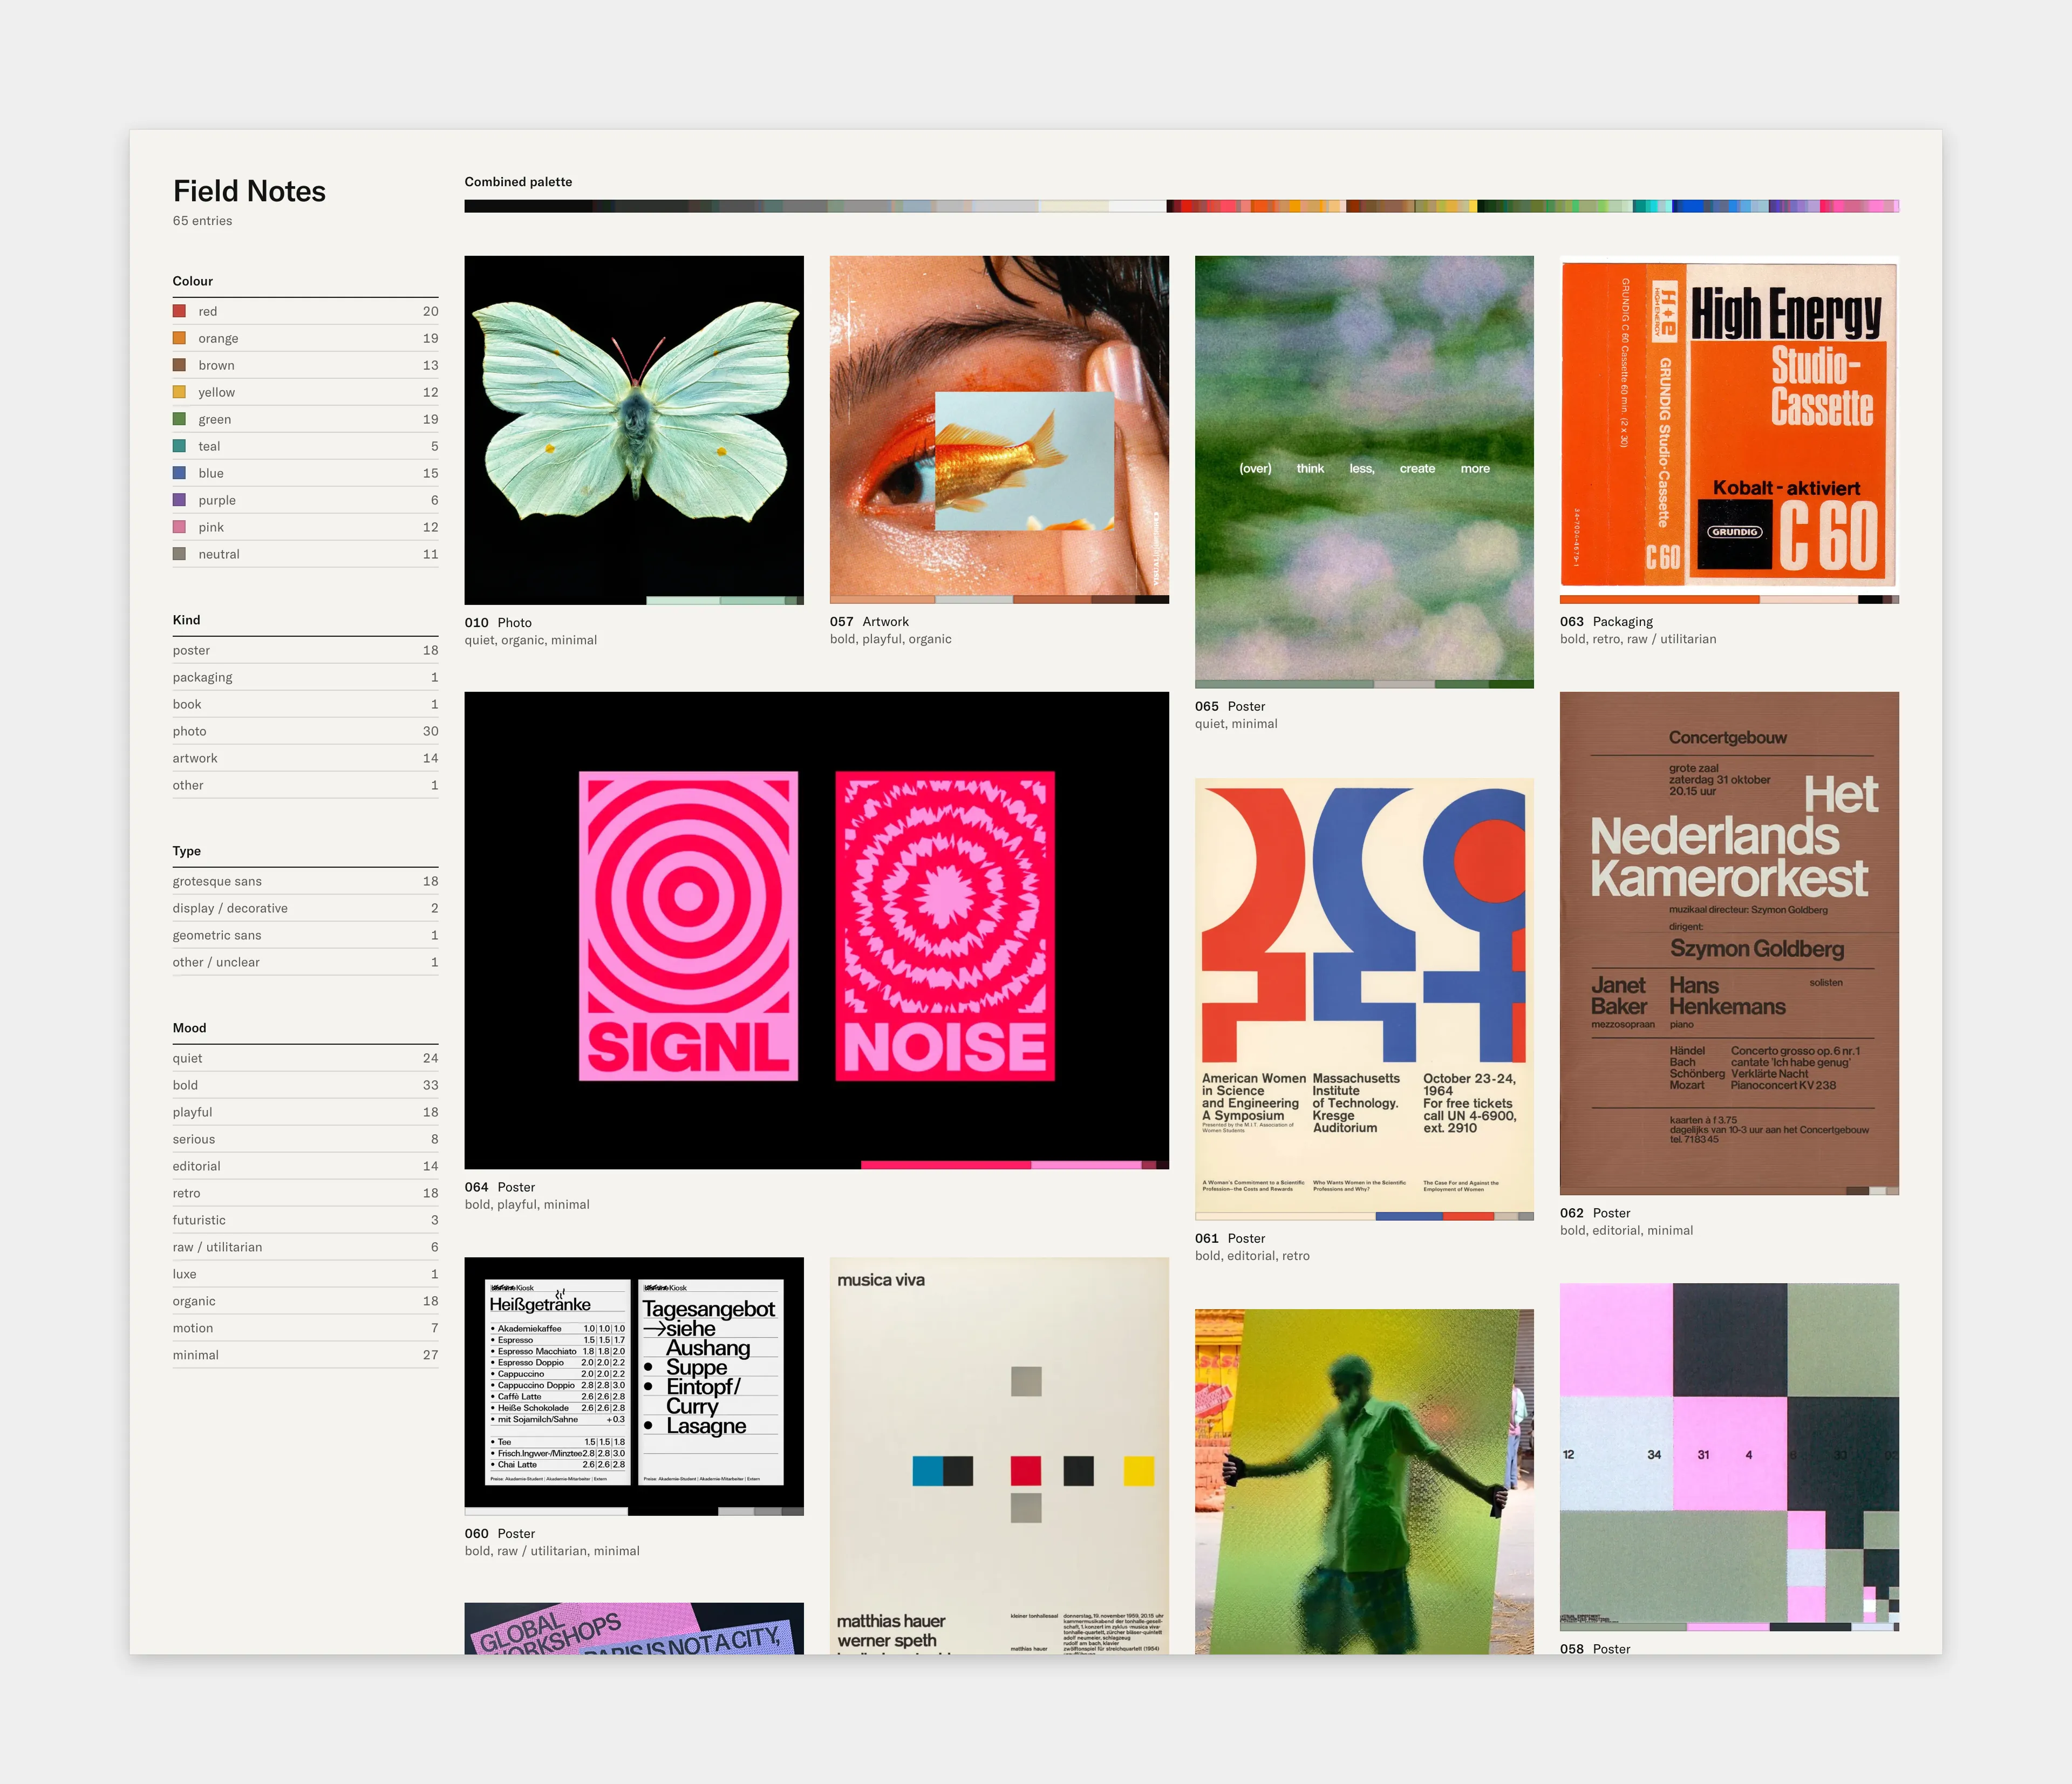
Task: Show artwork kind entries
Action: pyautogui.click(x=305, y=758)
